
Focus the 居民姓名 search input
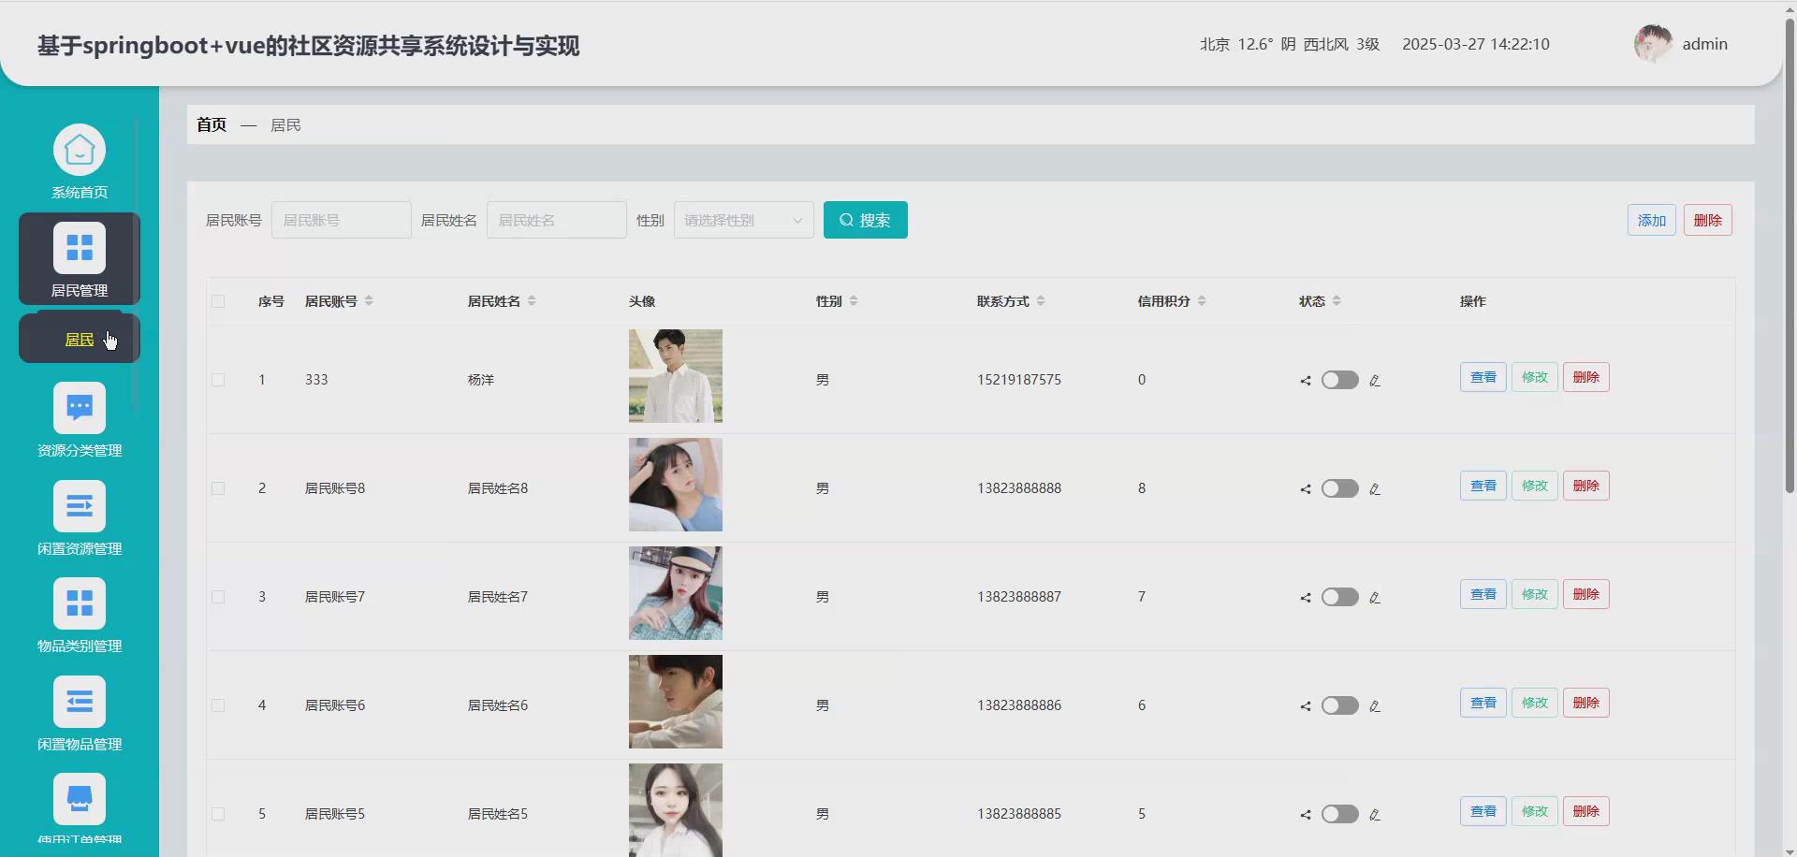(x=557, y=220)
